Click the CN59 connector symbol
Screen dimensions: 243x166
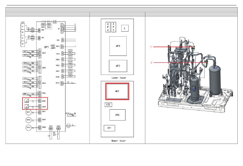(40, 101)
